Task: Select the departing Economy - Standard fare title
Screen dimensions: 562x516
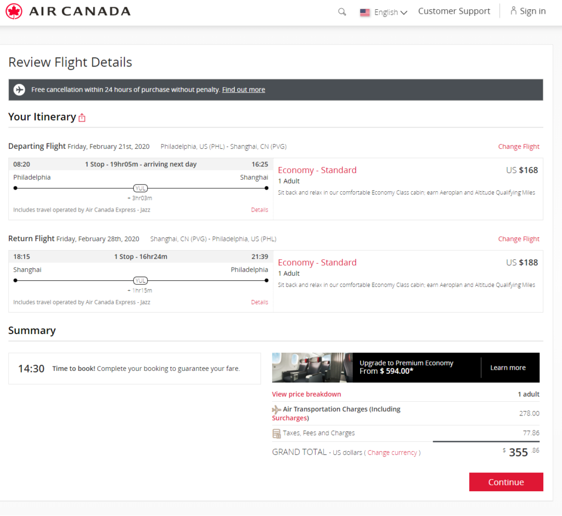Action: pyautogui.click(x=317, y=170)
